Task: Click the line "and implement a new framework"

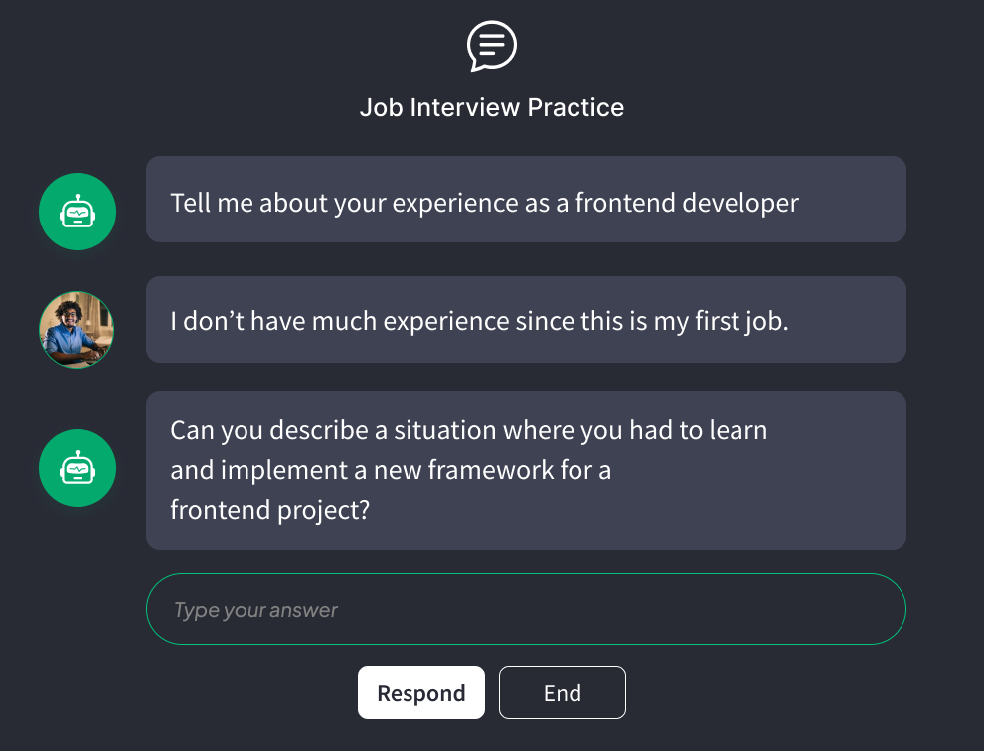Action: (x=391, y=470)
